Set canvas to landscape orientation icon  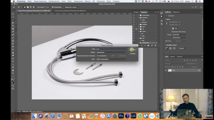176,28
